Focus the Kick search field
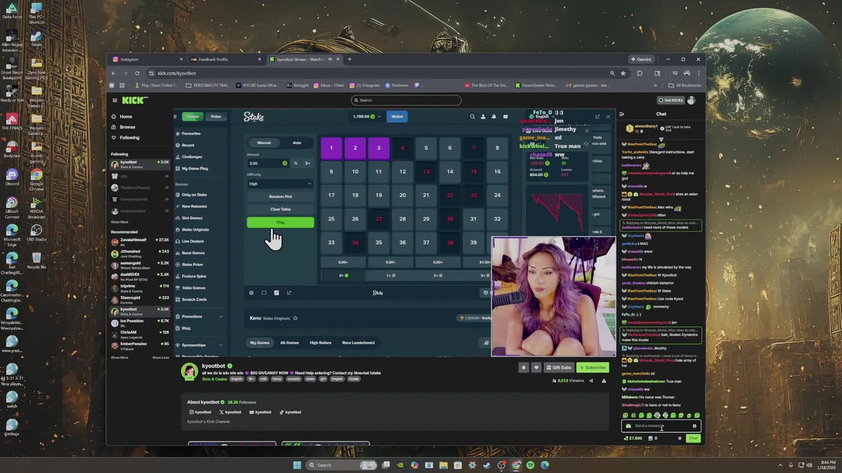The image size is (842, 473). (x=406, y=100)
